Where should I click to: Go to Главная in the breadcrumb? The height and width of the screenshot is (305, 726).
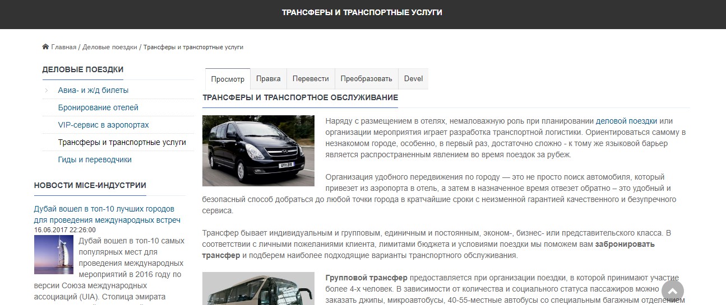63,47
